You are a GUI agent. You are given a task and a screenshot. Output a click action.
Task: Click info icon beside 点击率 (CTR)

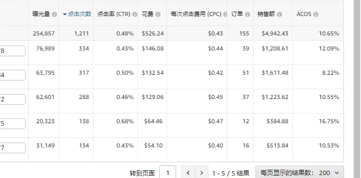pos(135,15)
